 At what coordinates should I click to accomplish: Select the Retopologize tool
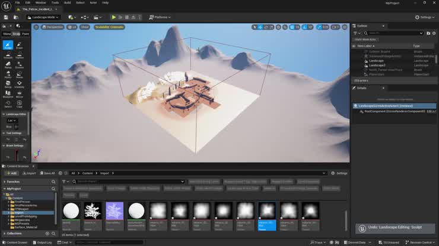coord(8,85)
